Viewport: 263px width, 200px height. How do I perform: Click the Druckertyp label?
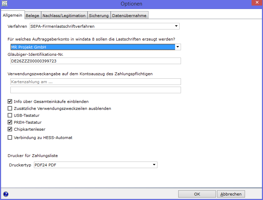20,165
